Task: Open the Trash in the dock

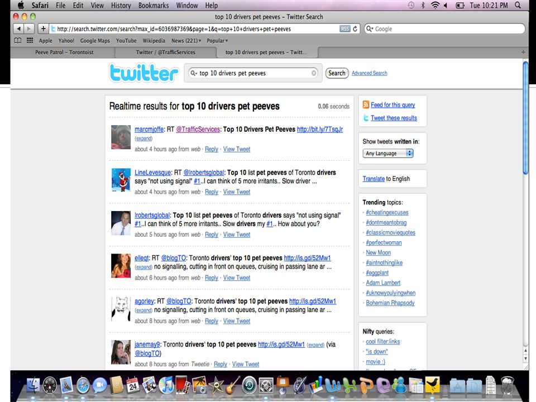Action: 508,385
